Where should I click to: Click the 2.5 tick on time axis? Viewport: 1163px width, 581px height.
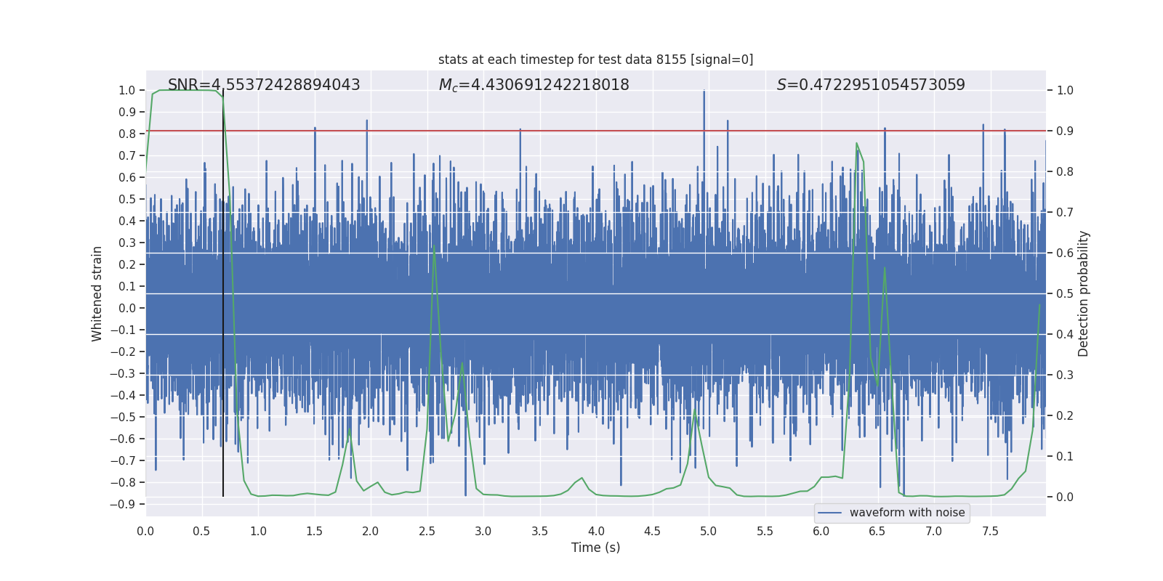(427, 531)
